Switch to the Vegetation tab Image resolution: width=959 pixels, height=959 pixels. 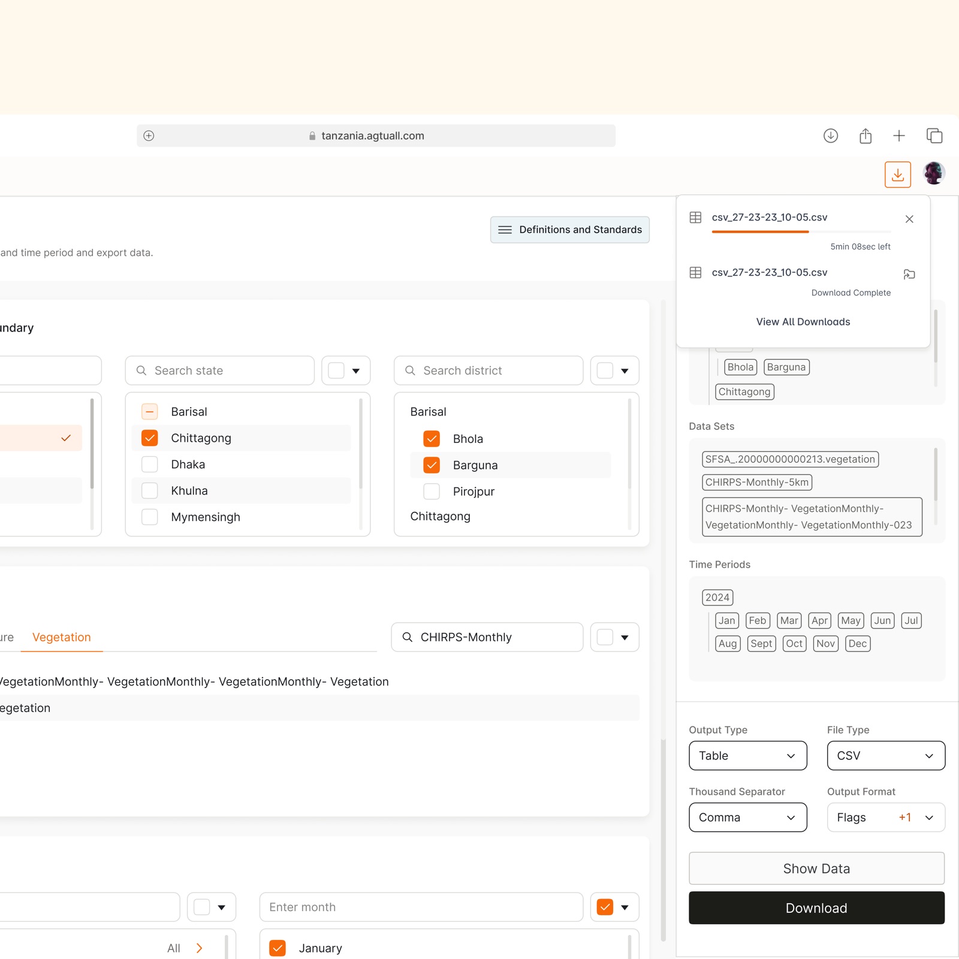[x=62, y=637]
